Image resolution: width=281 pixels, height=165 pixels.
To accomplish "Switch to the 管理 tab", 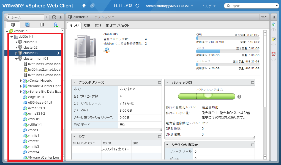I will pos(98,26).
